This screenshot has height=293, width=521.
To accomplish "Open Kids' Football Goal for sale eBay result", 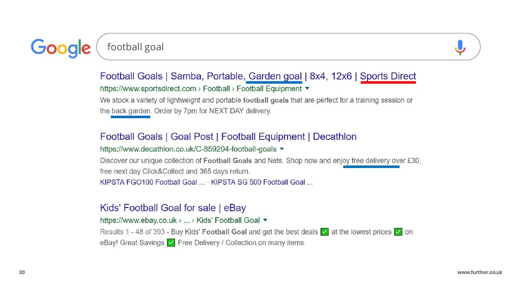I will click(173, 208).
